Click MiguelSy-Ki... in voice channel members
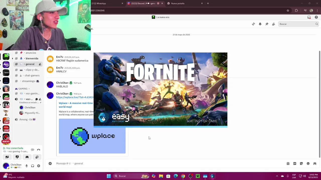Image resolution: width=321 pixels, height=180 pixels. pos(30,113)
